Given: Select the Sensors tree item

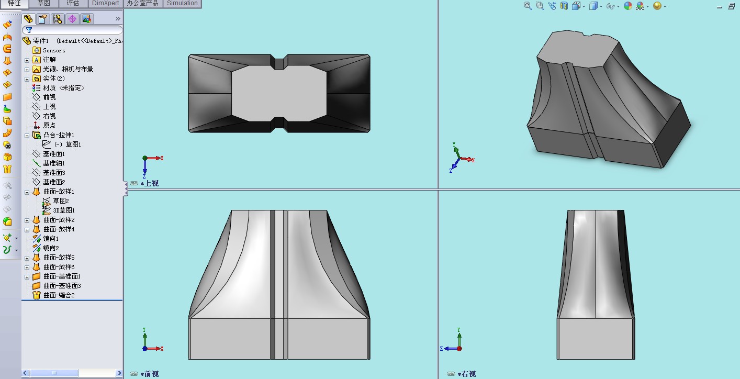Looking at the screenshot, I should pos(49,50).
